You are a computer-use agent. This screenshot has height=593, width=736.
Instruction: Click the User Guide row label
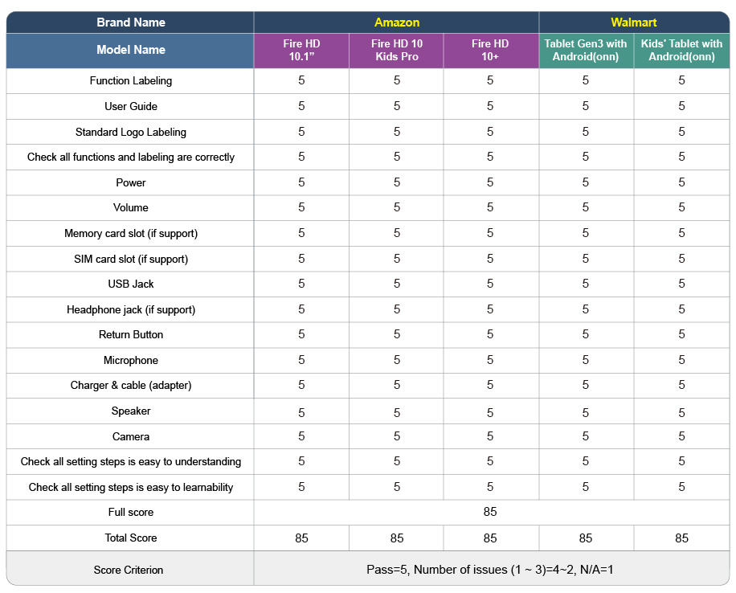130,107
